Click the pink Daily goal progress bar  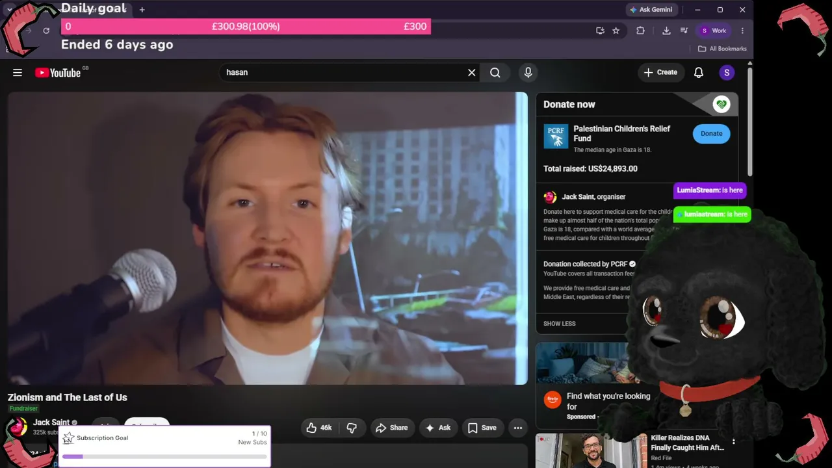(246, 27)
